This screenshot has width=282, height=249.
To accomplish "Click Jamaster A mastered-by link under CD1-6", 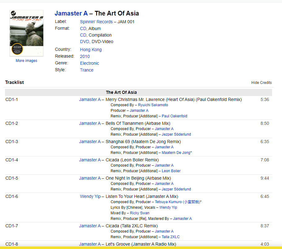I will pyautogui.click(x=182, y=219).
